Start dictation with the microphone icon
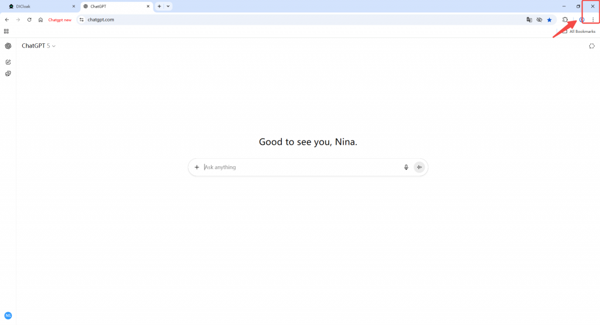 click(406, 167)
